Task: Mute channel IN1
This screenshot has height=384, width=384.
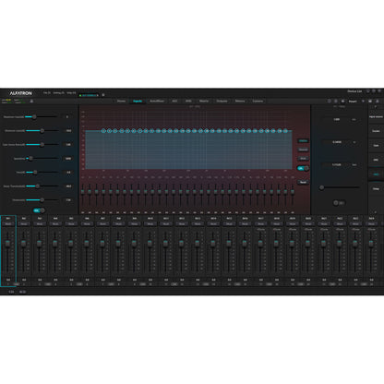Action: [8, 224]
